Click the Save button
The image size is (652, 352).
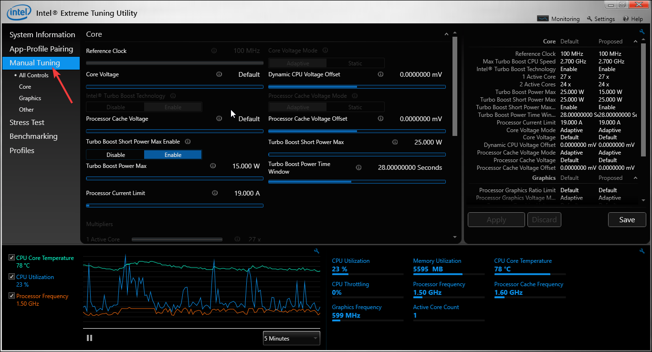pyautogui.click(x=627, y=219)
